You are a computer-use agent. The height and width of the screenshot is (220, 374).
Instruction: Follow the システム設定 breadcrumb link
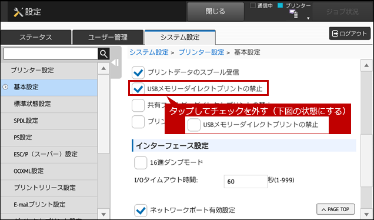coord(149,52)
